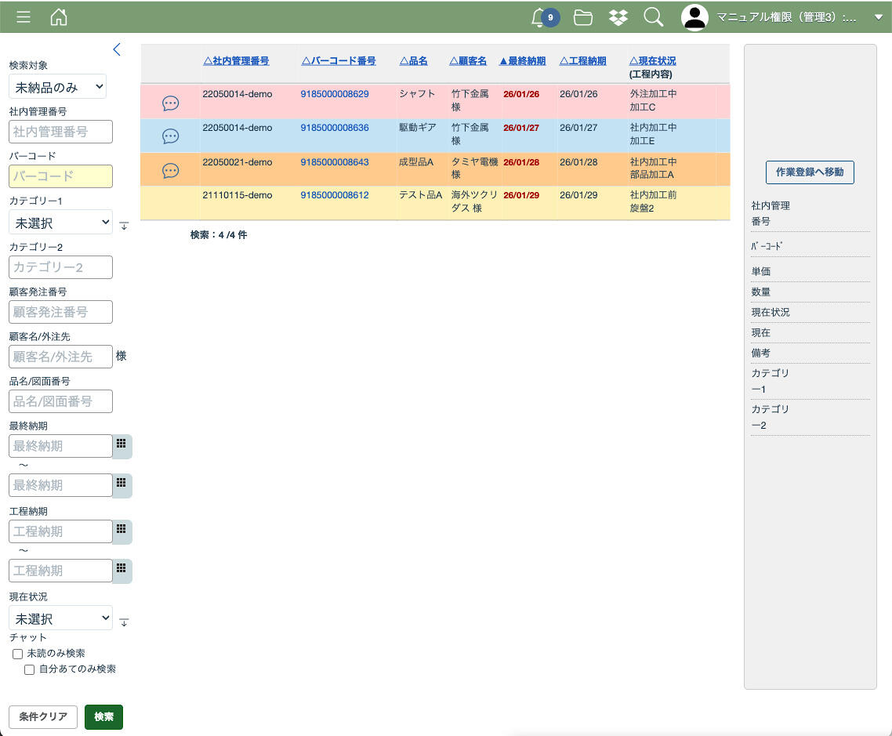Enable 未読のみ検索 checkbox
Viewport: 892px width, 736px height.
17,654
